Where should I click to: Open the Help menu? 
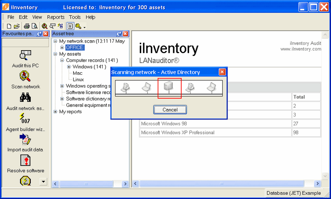90,17
